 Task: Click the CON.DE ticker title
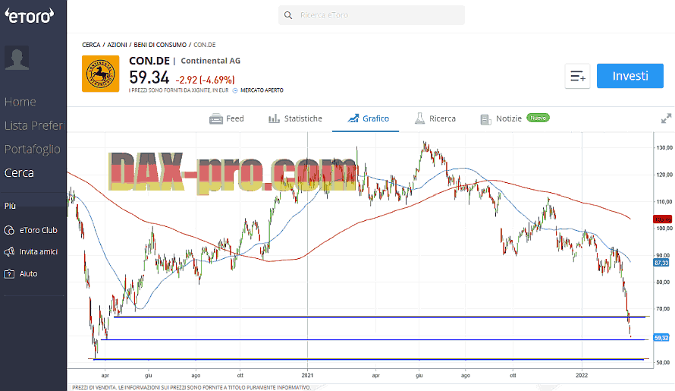[x=149, y=61]
